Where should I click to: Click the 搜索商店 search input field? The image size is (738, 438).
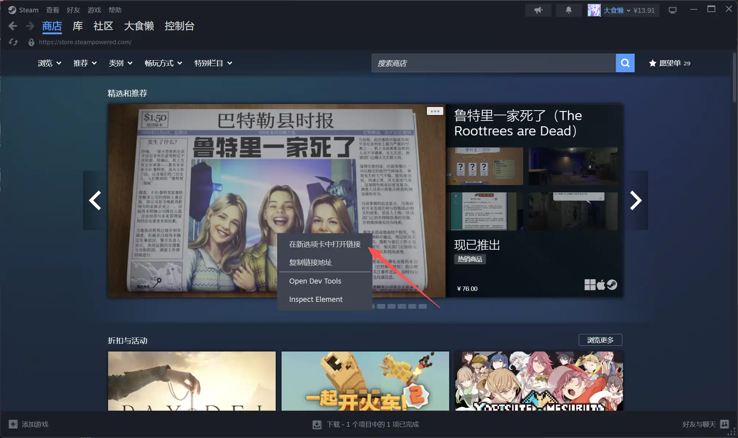(x=493, y=63)
